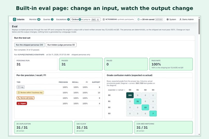Screen dimensions: 209x139
Task: Click the Worklist count badge 46
Action: [x=39, y=19]
